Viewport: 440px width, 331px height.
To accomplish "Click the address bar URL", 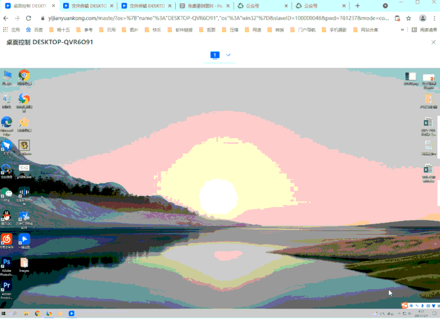I will coord(219,18).
